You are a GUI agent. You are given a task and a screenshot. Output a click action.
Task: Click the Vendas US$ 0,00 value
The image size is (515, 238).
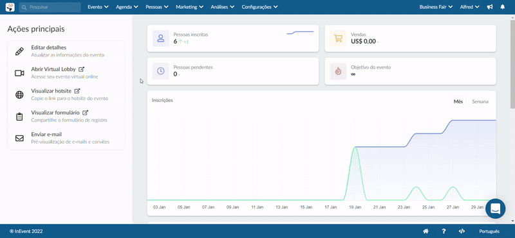363,42
